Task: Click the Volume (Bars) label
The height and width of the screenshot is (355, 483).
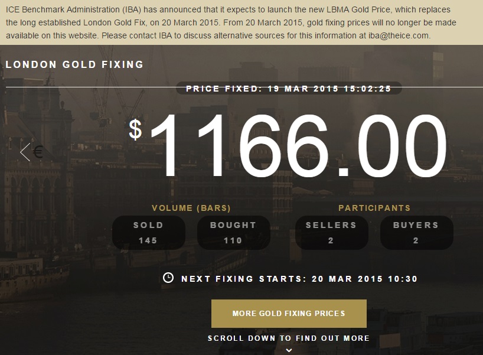Action: pos(191,208)
